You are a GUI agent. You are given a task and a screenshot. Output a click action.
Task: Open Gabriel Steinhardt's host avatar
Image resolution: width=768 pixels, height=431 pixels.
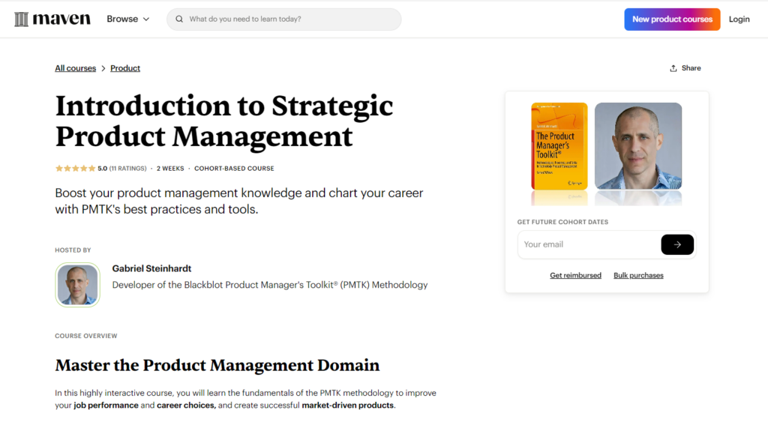77,285
